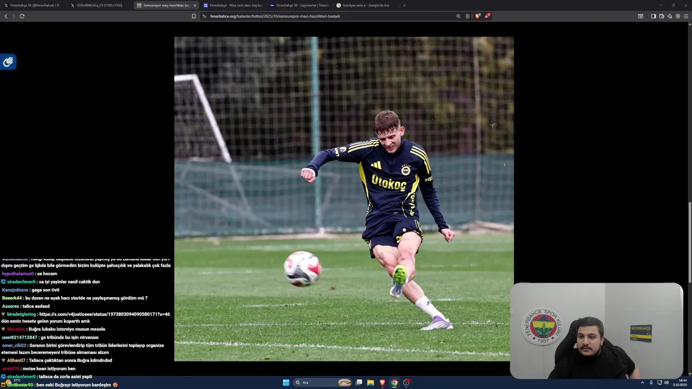Open the Fenerbahçe SK - Lejyonerler Transfermarkt tab
Image resolution: width=692 pixels, height=389 pixels.
click(299, 5)
